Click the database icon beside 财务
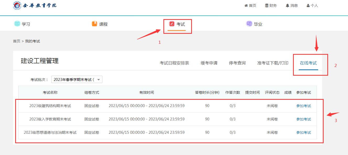The image size is (348, 155). click(x=267, y=5)
